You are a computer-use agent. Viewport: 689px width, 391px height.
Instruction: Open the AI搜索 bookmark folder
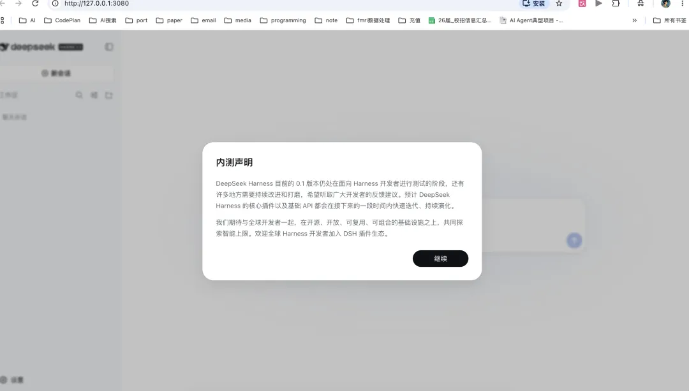pos(103,20)
